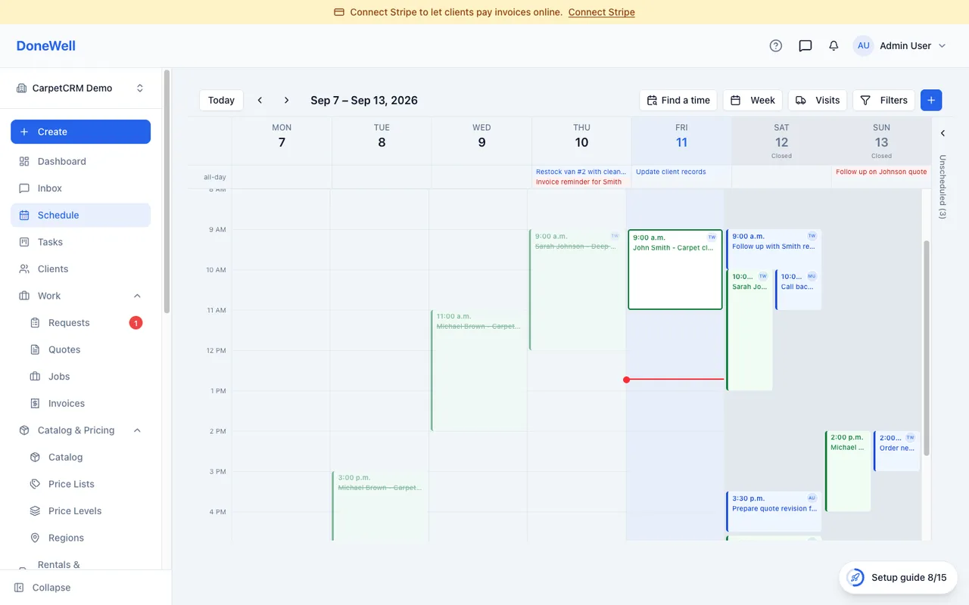Open the Setup guide 8/15
Screen dimensions: 969x605
click(x=898, y=578)
